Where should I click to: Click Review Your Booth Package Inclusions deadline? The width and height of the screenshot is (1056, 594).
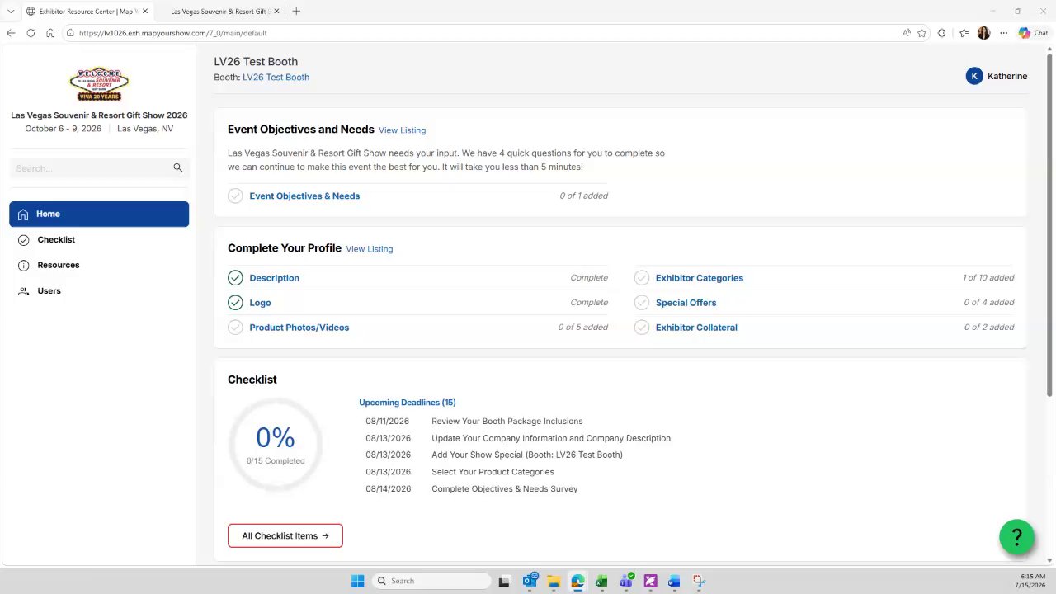[x=507, y=422]
